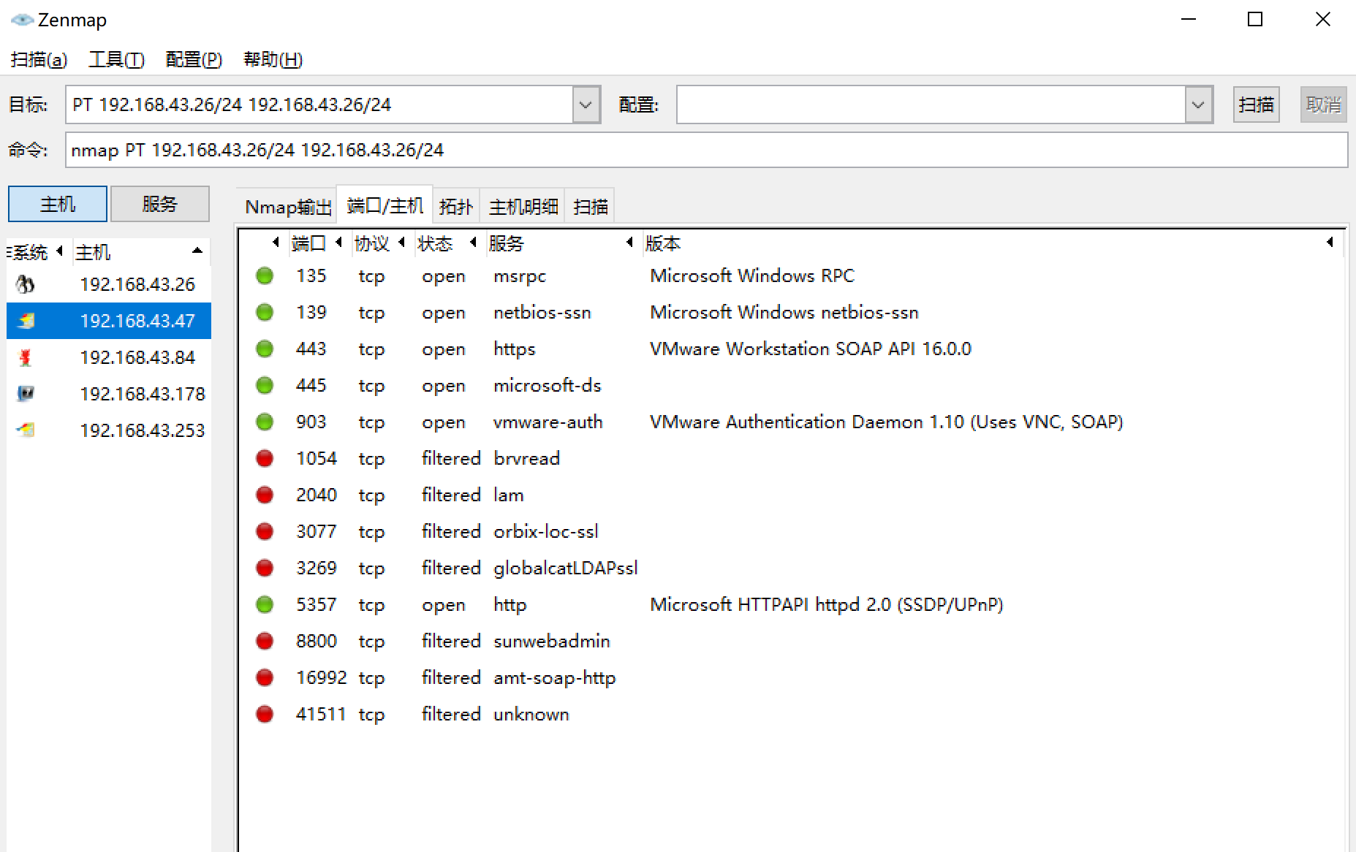
Task: Click the sunwebadmin service cell
Action: (x=552, y=642)
